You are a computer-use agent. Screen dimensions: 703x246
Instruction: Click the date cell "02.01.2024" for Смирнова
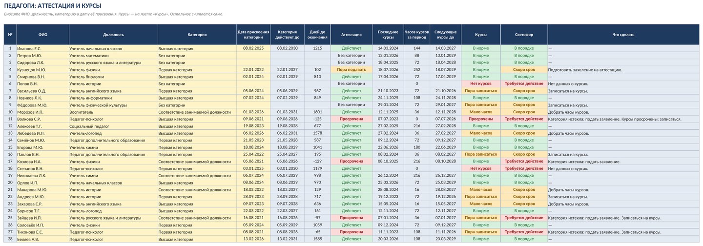tap(253, 77)
